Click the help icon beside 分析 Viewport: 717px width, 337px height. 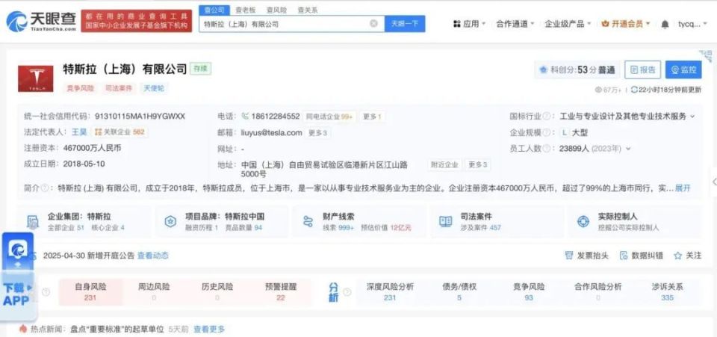pos(347,292)
